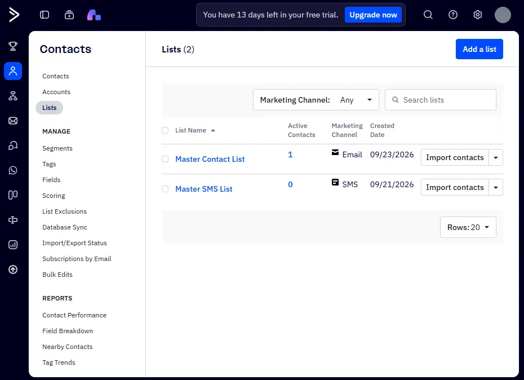Open the Master Contact List link
Image resolution: width=524 pixels, height=380 pixels.
pos(210,159)
